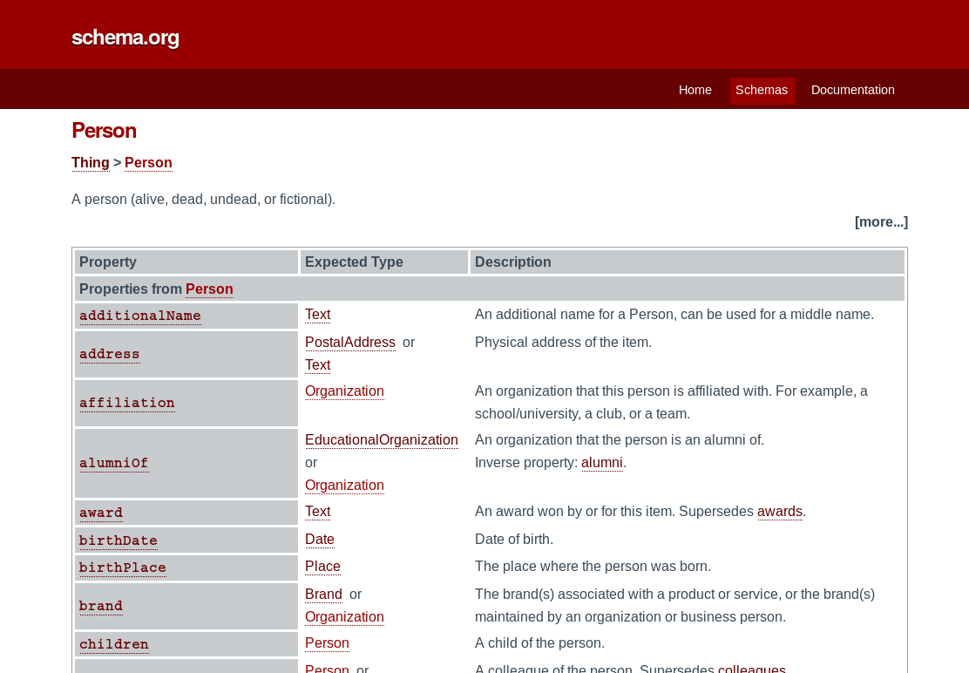The image size is (969, 673).
Task: Click Organization type in alumniOf row
Action: 344,486
